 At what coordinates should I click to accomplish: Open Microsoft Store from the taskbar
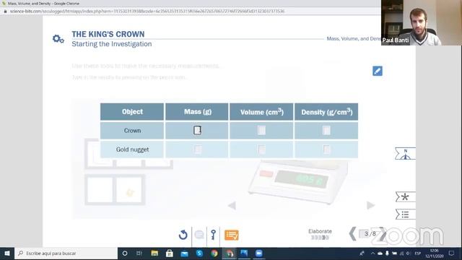click(x=170, y=253)
